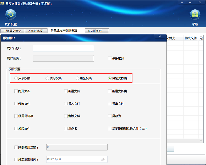Click the 用户名称 input field
Image resolution: width=206 pixels, height=165 pixels.
[63, 48]
